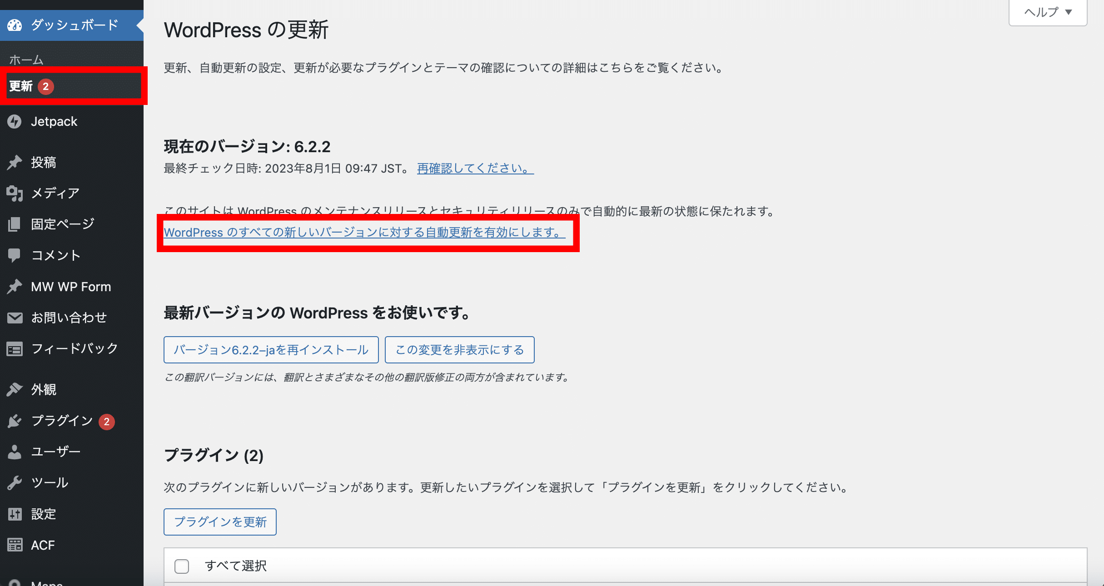Viewport: 1104px width, 586px height.
Task: Click the enable automatic updates link
Action: (364, 233)
